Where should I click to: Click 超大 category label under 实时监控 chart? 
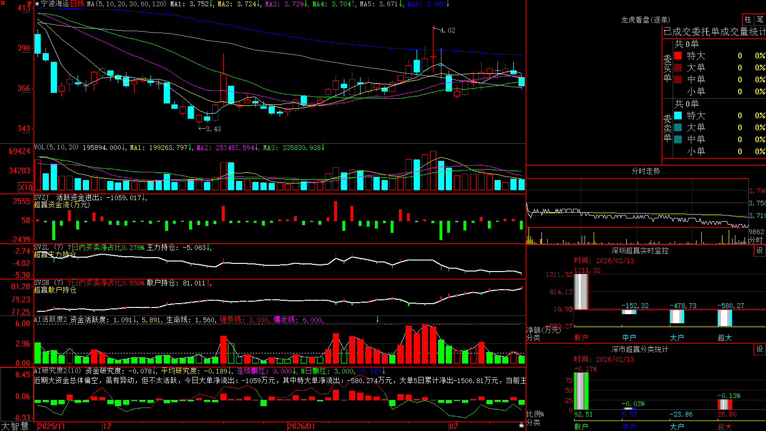click(724, 338)
